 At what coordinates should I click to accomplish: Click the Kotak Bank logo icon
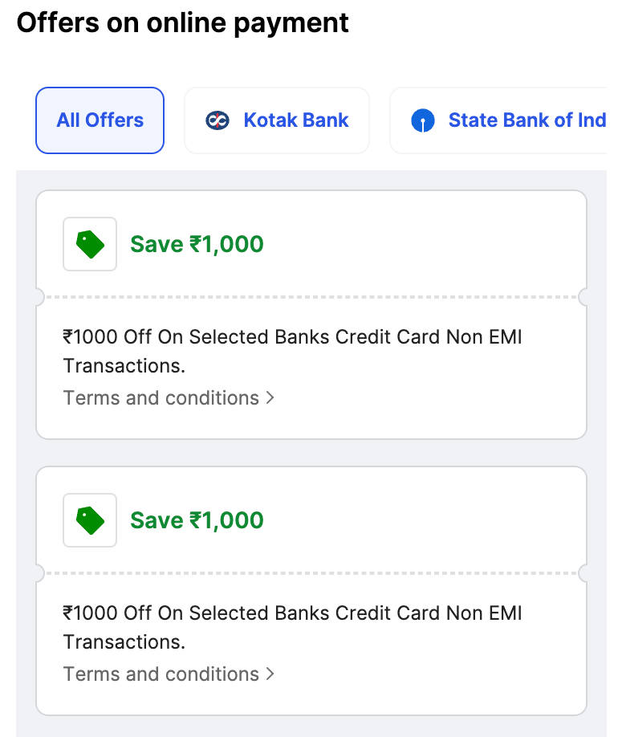click(218, 120)
